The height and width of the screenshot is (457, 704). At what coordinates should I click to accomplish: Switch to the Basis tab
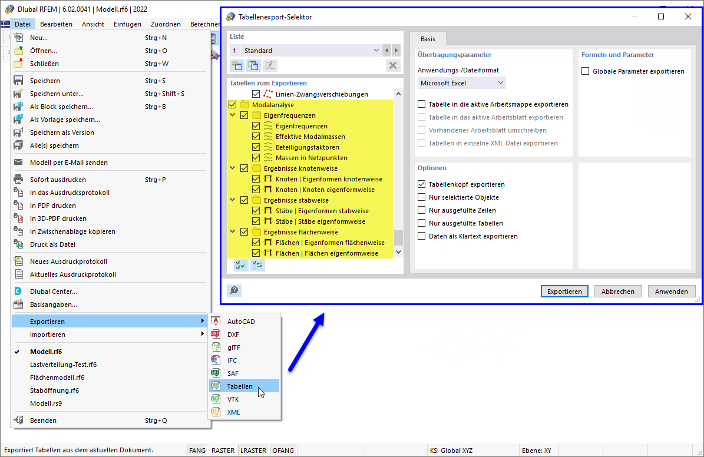tap(428, 39)
